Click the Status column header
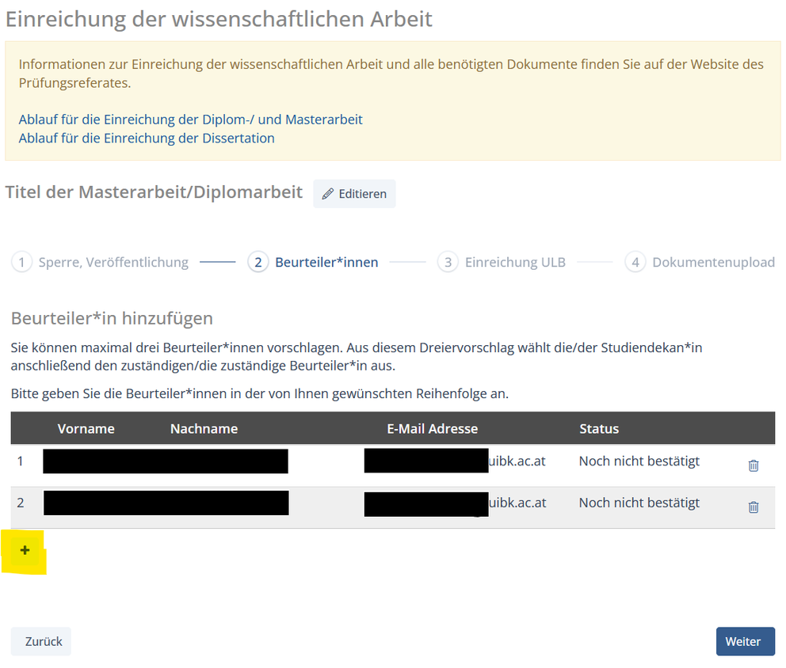The image size is (786, 668). [x=598, y=428]
